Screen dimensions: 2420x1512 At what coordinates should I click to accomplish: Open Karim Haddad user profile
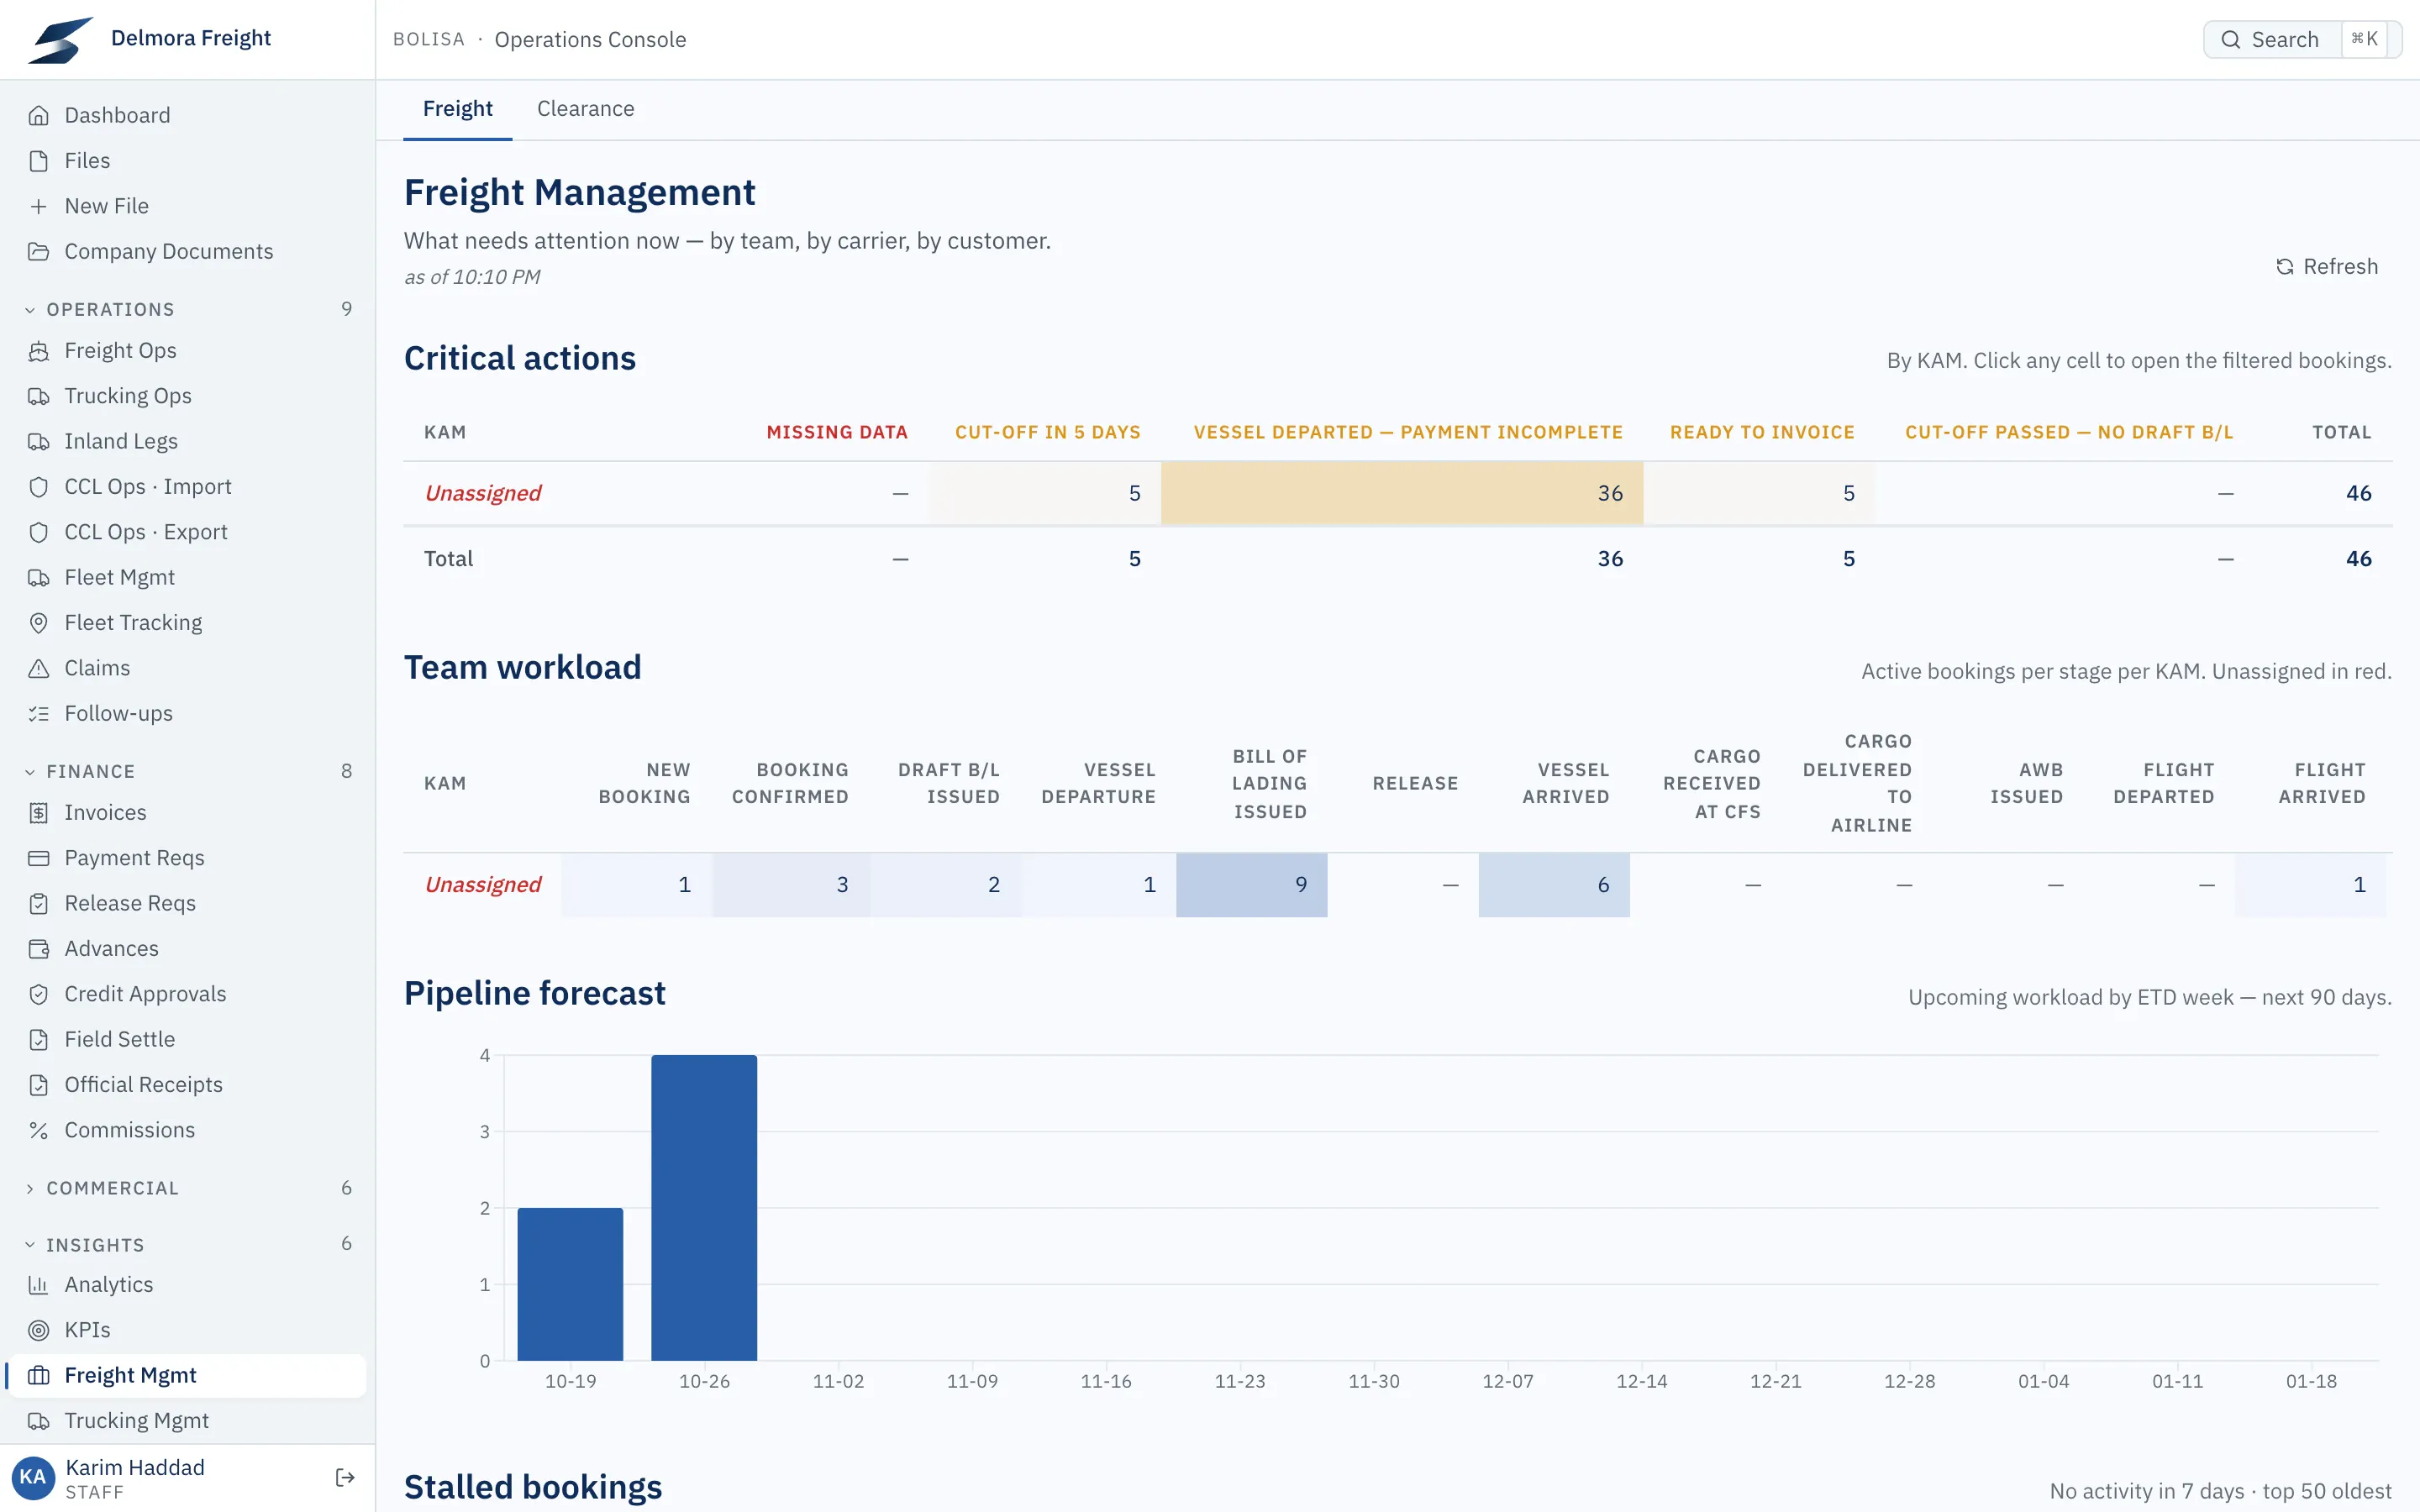135,1478
